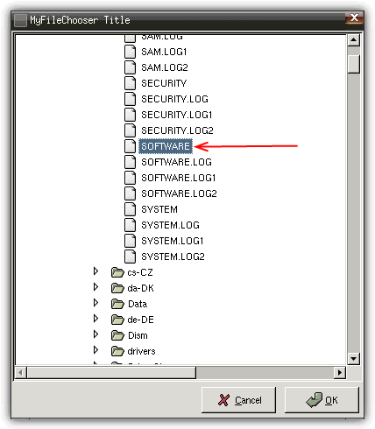Click the file icon next to SYSTEM.LOG2

pos(130,257)
